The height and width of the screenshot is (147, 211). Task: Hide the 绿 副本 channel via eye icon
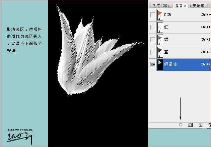tap(153, 64)
